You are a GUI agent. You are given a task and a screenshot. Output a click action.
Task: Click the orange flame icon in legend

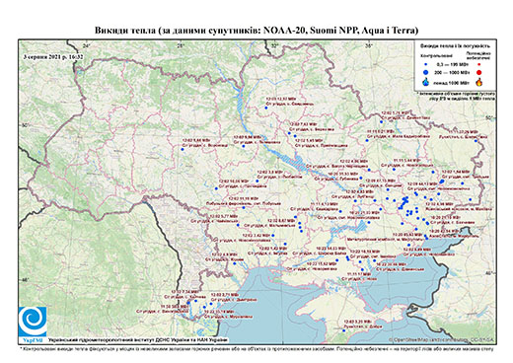click(478, 82)
